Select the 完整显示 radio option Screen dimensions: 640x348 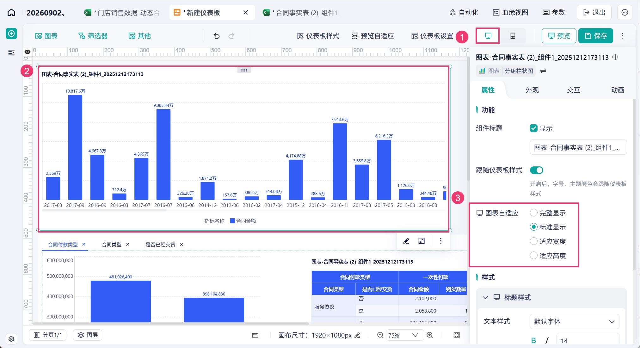point(534,213)
